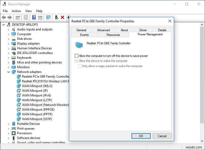This screenshot has height=150, width=205.
Task: Click the Print queues printer icon
Action: coord(14,128)
